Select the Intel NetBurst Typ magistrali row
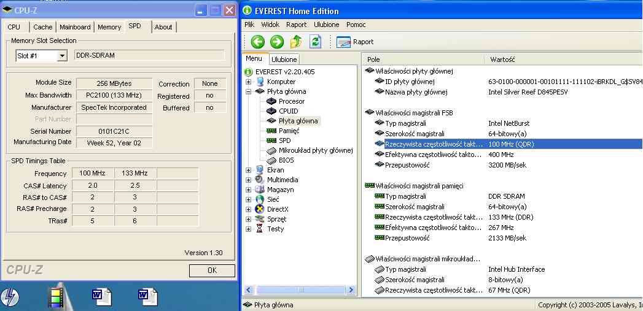This screenshot has width=643, height=311. click(x=503, y=123)
